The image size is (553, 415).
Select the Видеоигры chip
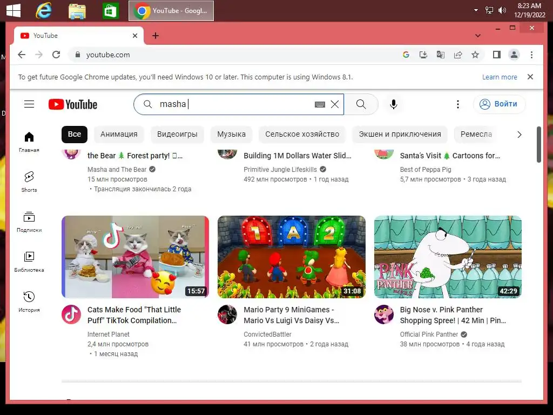point(177,134)
